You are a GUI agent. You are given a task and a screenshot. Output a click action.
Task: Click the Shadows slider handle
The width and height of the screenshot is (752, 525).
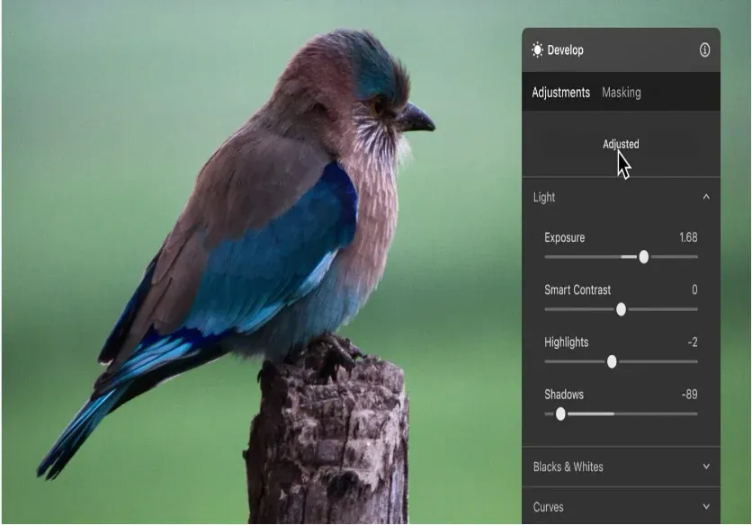pyautogui.click(x=560, y=414)
